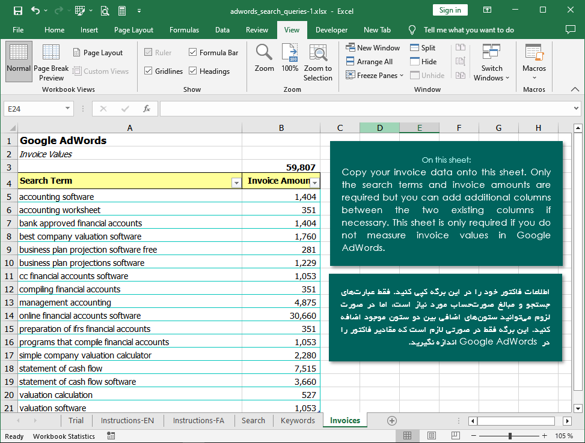The image size is (585, 443).
Task: Select cell with 'management accounting'
Action: [130, 303]
